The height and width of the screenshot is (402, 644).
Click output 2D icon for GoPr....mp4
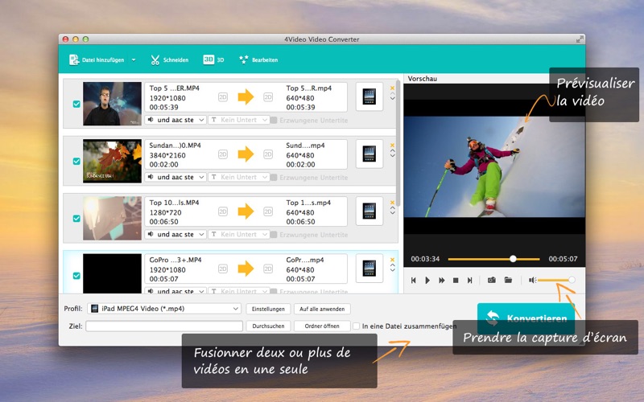[268, 269]
